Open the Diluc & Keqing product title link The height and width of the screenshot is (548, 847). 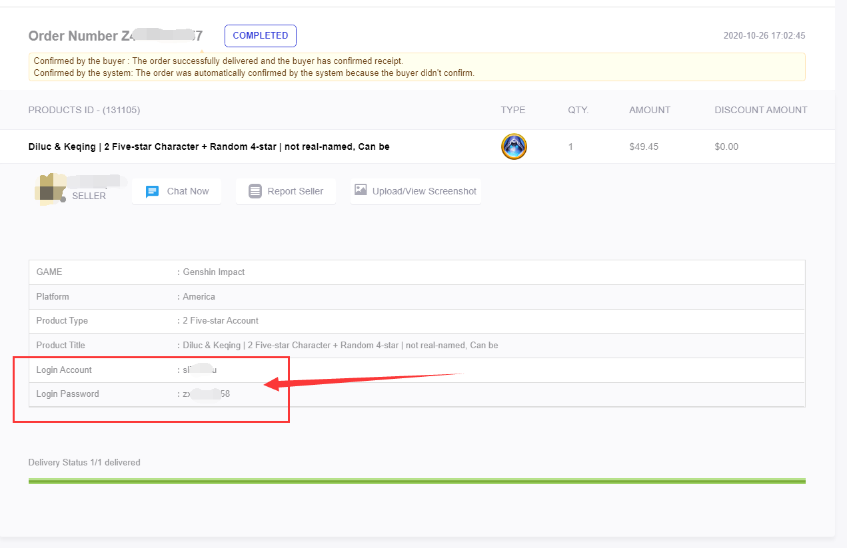[x=209, y=146]
